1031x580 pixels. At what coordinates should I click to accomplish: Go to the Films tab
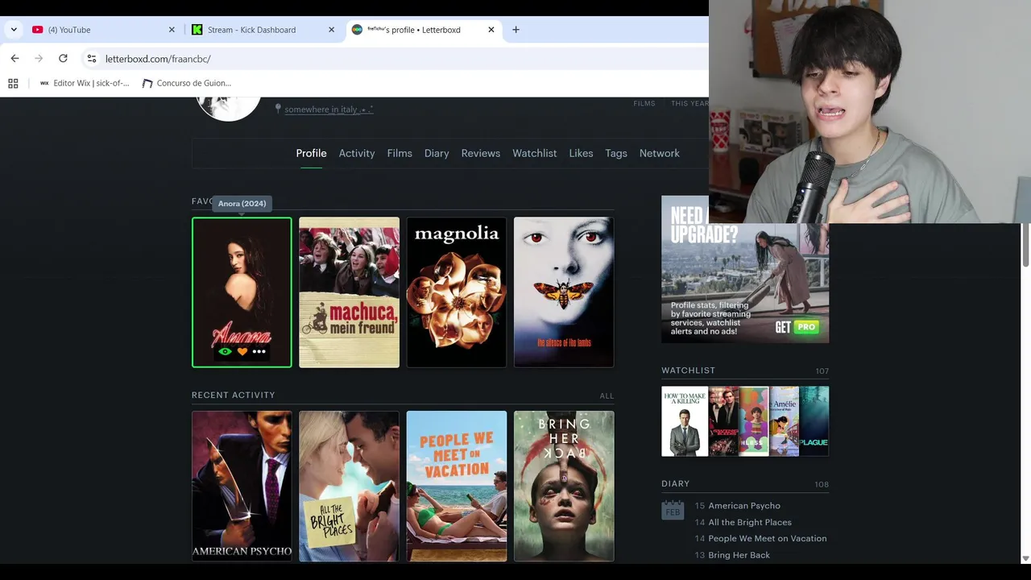pos(400,153)
